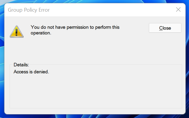Click the wallpaper right of the dialog

[187, 58]
